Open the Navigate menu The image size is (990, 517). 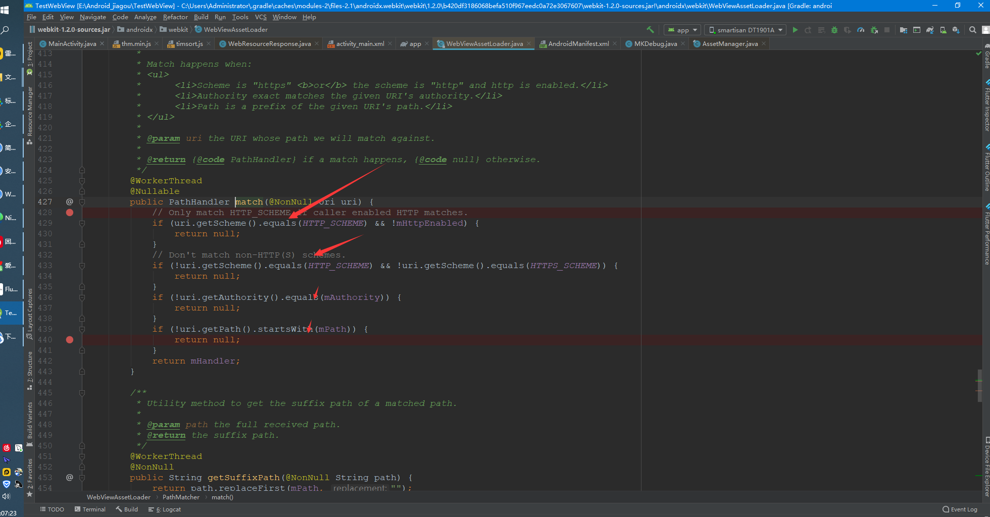tap(93, 17)
